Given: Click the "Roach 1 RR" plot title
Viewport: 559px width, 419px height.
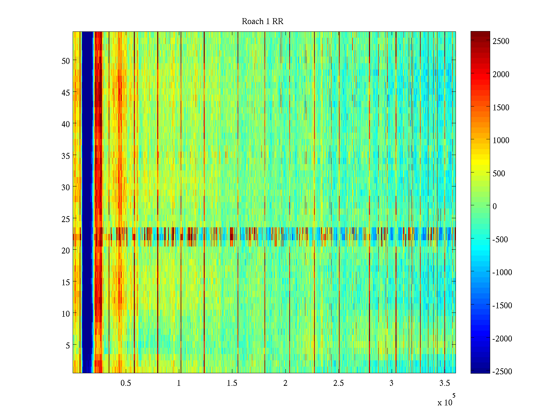Looking at the screenshot, I should [262, 22].
